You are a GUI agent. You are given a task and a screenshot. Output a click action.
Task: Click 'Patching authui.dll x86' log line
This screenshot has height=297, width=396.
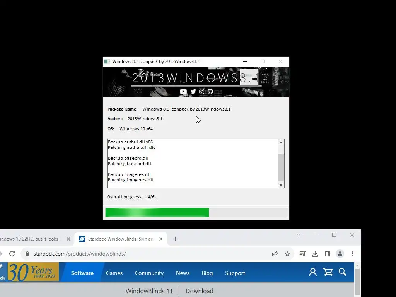click(131, 147)
